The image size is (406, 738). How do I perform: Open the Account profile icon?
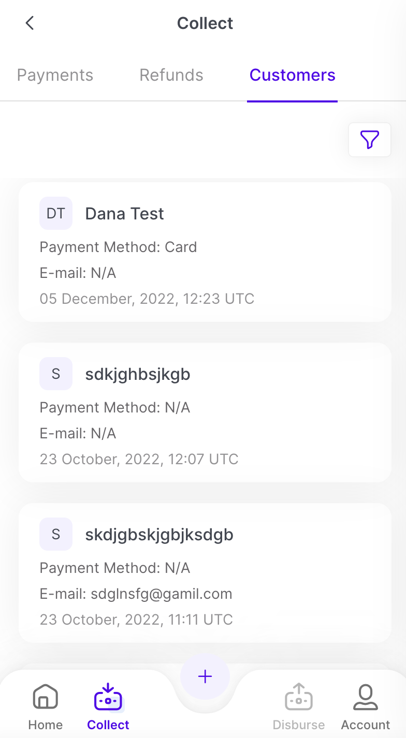tap(366, 697)
